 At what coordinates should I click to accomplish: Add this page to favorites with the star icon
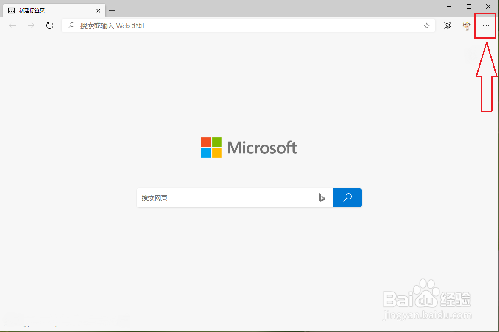point(427,26)
